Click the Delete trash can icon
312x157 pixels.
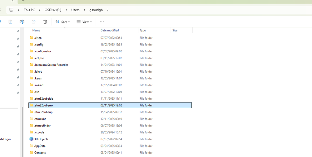tap(45, 21)
